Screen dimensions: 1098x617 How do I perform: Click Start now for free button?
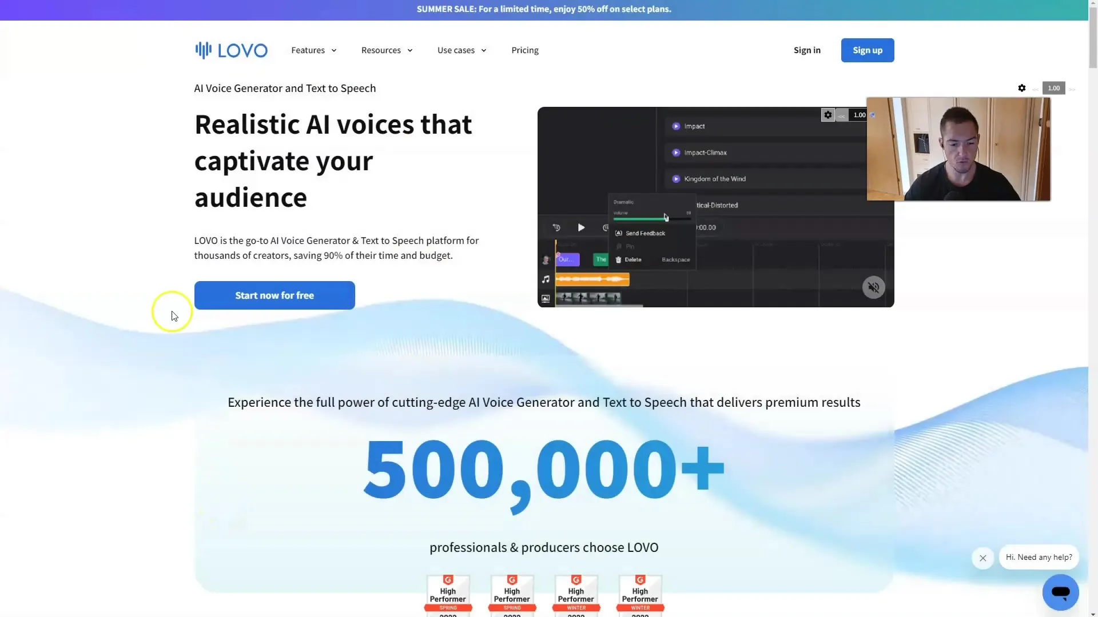pyautogui.click(x=274, y=295)
